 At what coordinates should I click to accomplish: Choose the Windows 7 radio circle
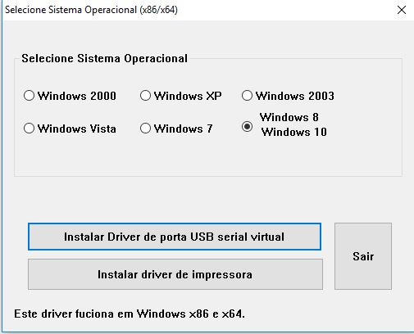coord(145,129)
